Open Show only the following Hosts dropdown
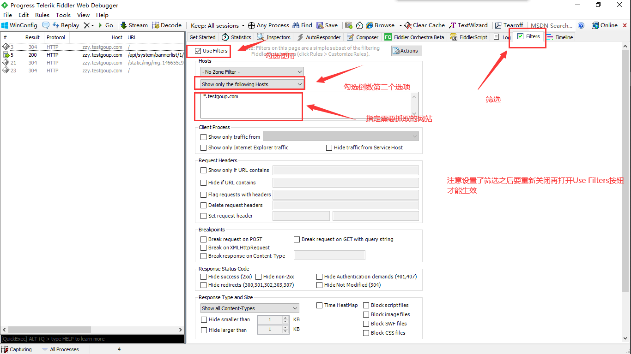 pyautogui.click(x=252, y=84)
